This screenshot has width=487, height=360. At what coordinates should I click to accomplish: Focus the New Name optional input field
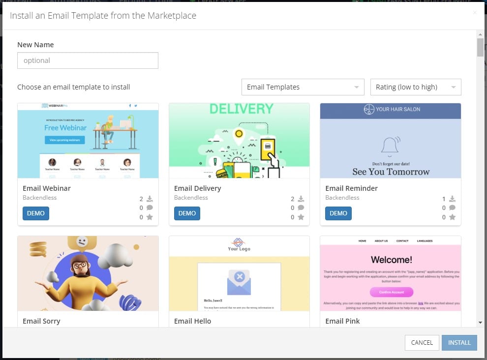(x=88, y=60)
